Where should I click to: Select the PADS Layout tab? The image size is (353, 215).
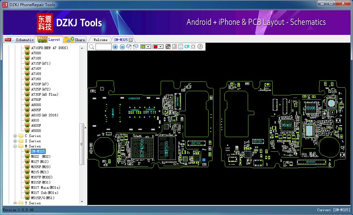(49, 39)
